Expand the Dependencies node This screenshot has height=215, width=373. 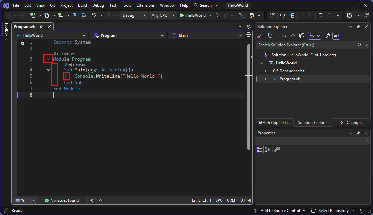click(266, 71)
